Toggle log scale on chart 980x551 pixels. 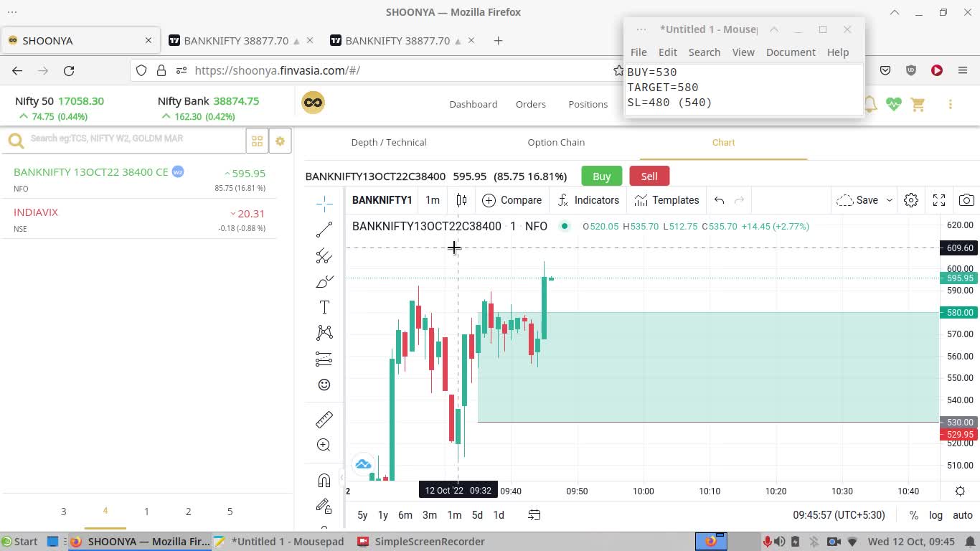(936, 515)
